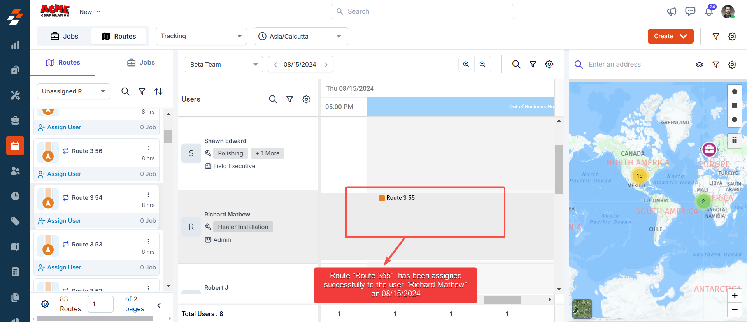Open the pie clock sidebar icon

click(x=15, y=196)
